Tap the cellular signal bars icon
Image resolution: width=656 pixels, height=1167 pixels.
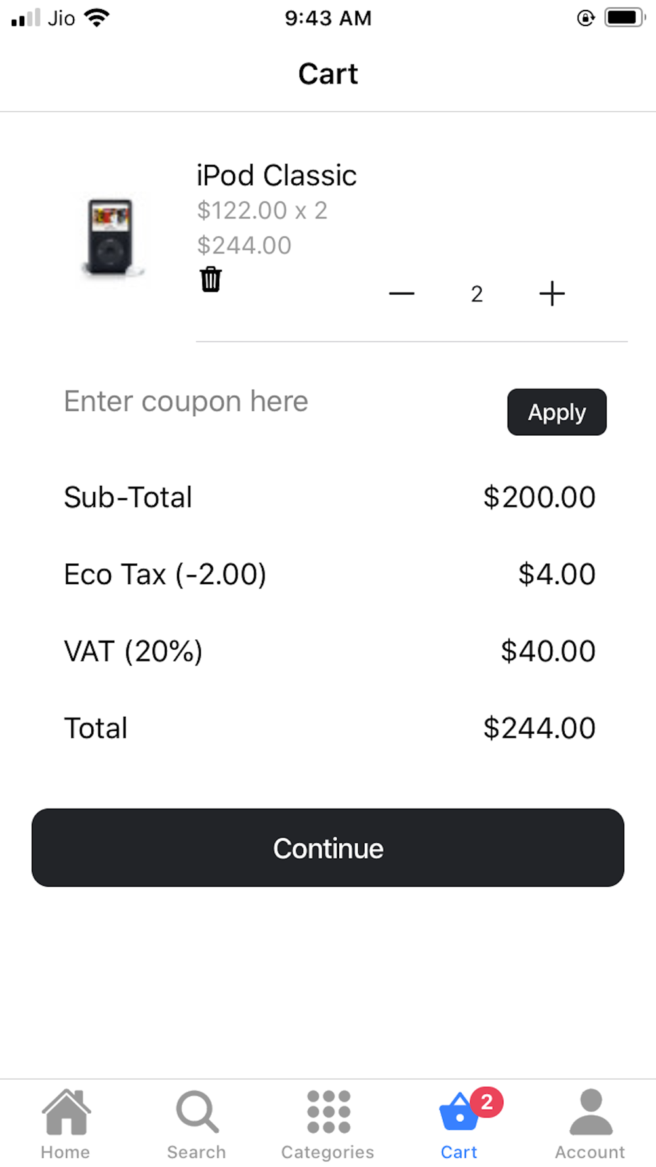[26, 18]
